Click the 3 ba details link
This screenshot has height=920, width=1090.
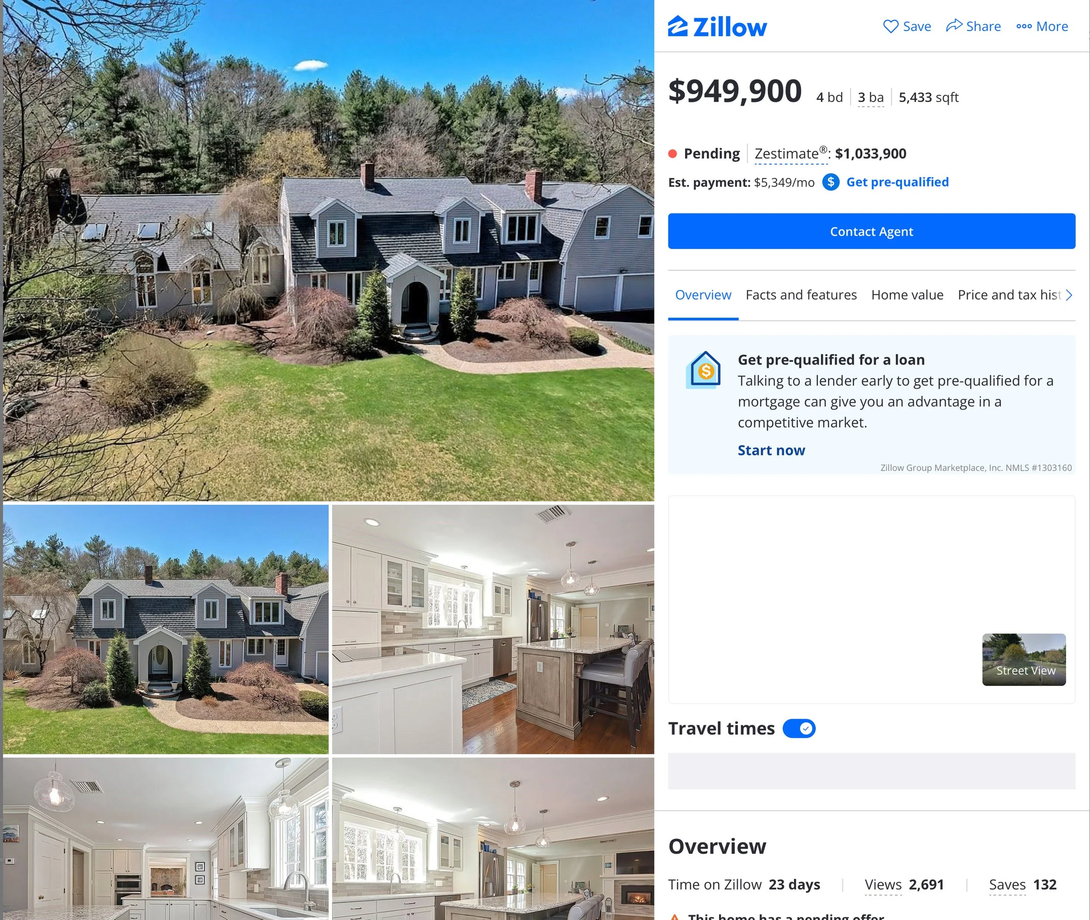coord(870,98)
